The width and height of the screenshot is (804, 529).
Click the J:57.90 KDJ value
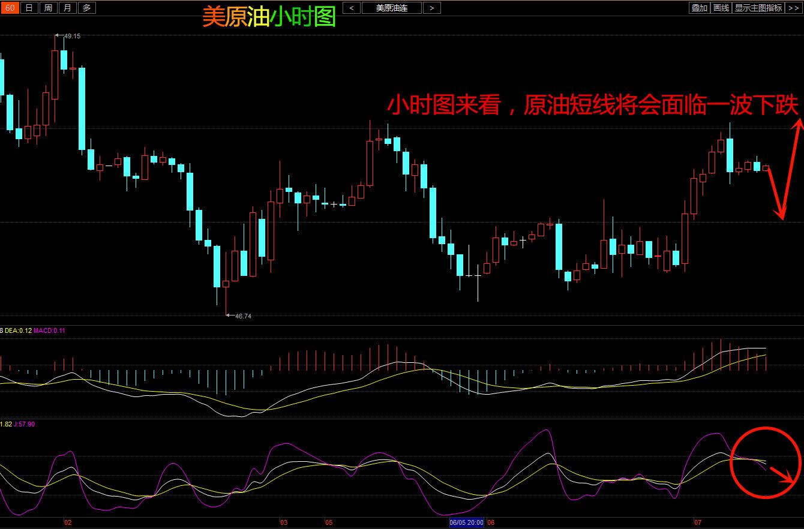25,424
